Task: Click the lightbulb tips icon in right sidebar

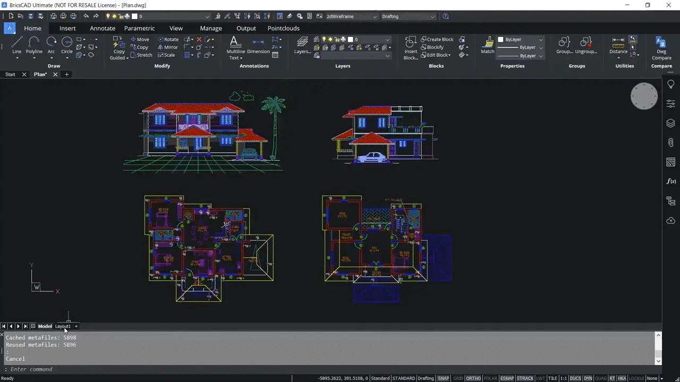Action: (x=670, y=84)
